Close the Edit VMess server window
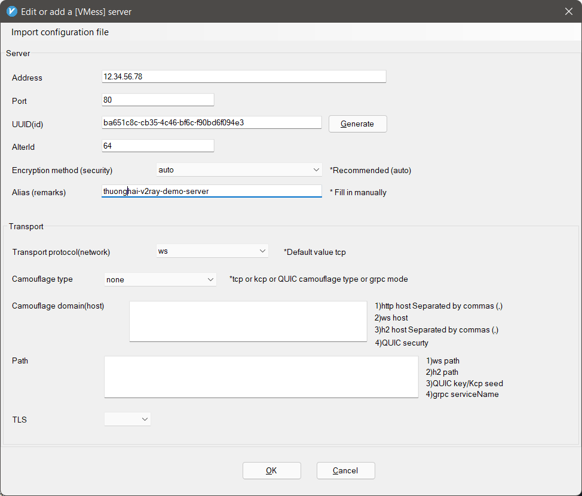This screenshot has width=582, height=496. tap(568, 11)
